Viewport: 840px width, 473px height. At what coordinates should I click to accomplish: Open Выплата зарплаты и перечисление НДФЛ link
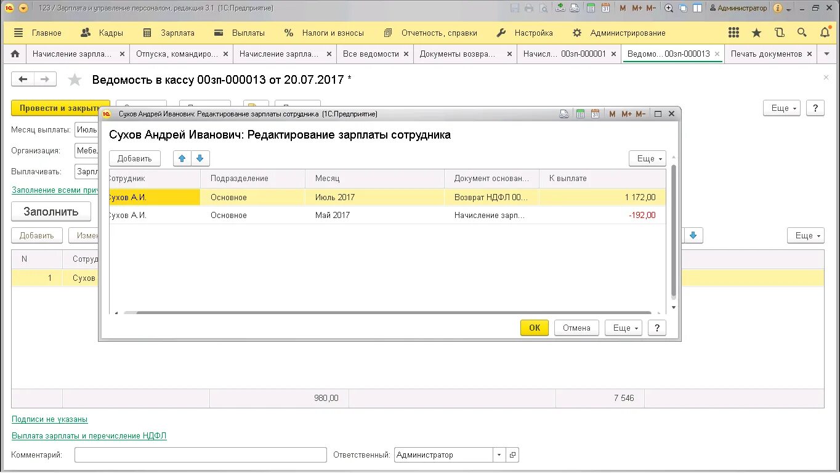coord(89,435)
